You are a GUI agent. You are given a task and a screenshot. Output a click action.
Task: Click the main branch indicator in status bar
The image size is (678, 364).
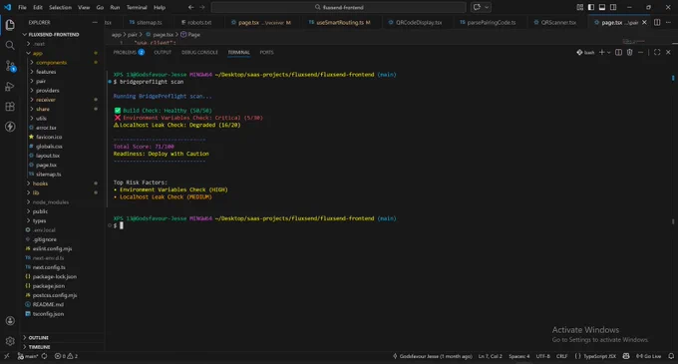[x=28, y=356]
